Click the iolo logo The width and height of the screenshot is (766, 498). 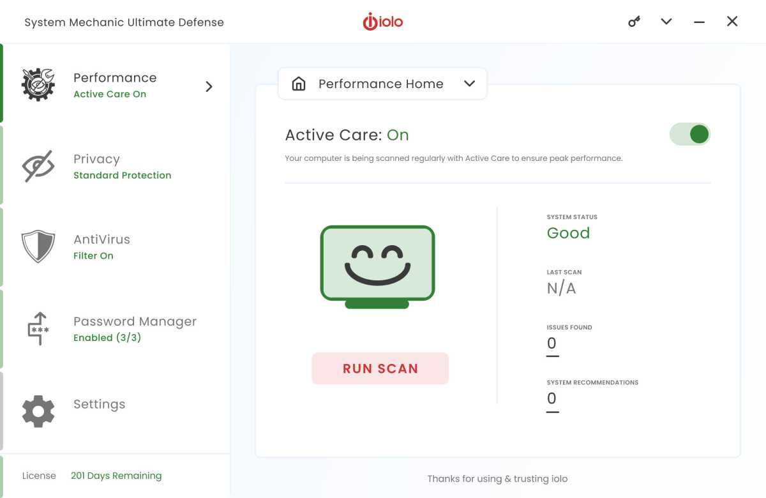(383, 22)
